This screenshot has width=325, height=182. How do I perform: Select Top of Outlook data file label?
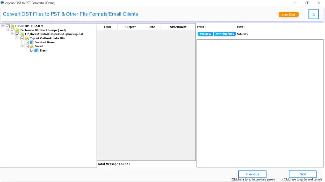point(47,38)
